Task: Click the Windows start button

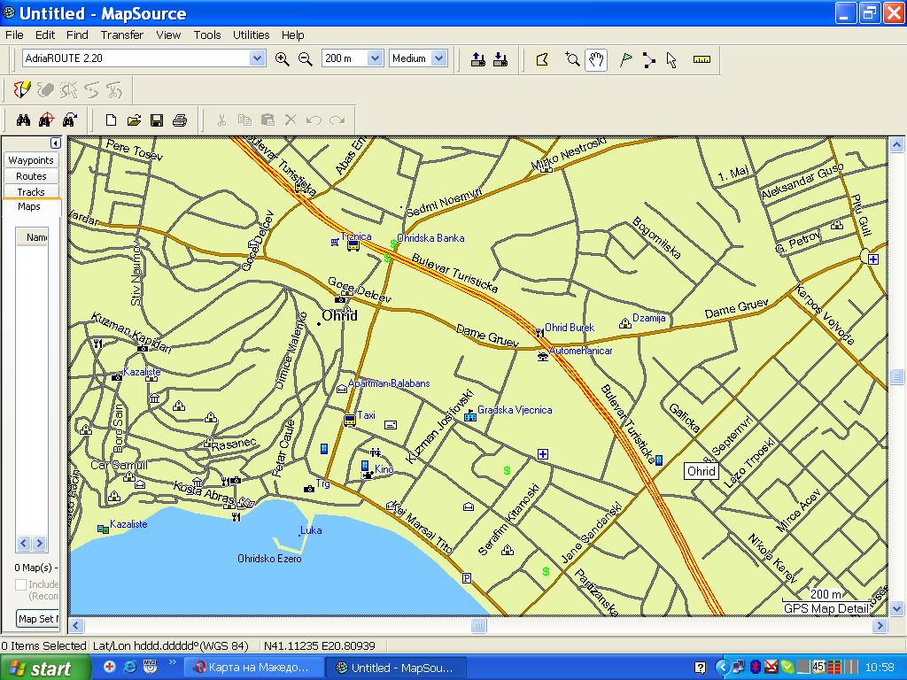Action: tap(46, 668)
